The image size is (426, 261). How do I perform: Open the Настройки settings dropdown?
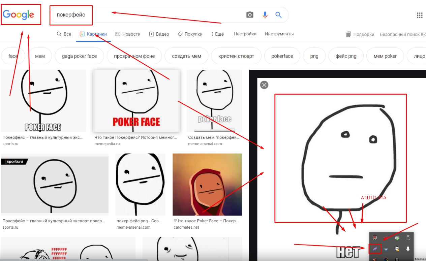point(245,34)
